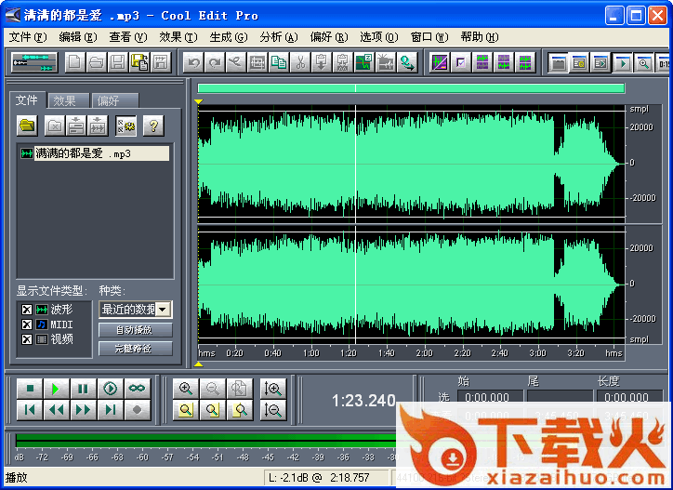Image resolution: width=673 pixels, height=490 pixels.
Task: Close file icon in the file panel
Action: (x=55, y=126)
